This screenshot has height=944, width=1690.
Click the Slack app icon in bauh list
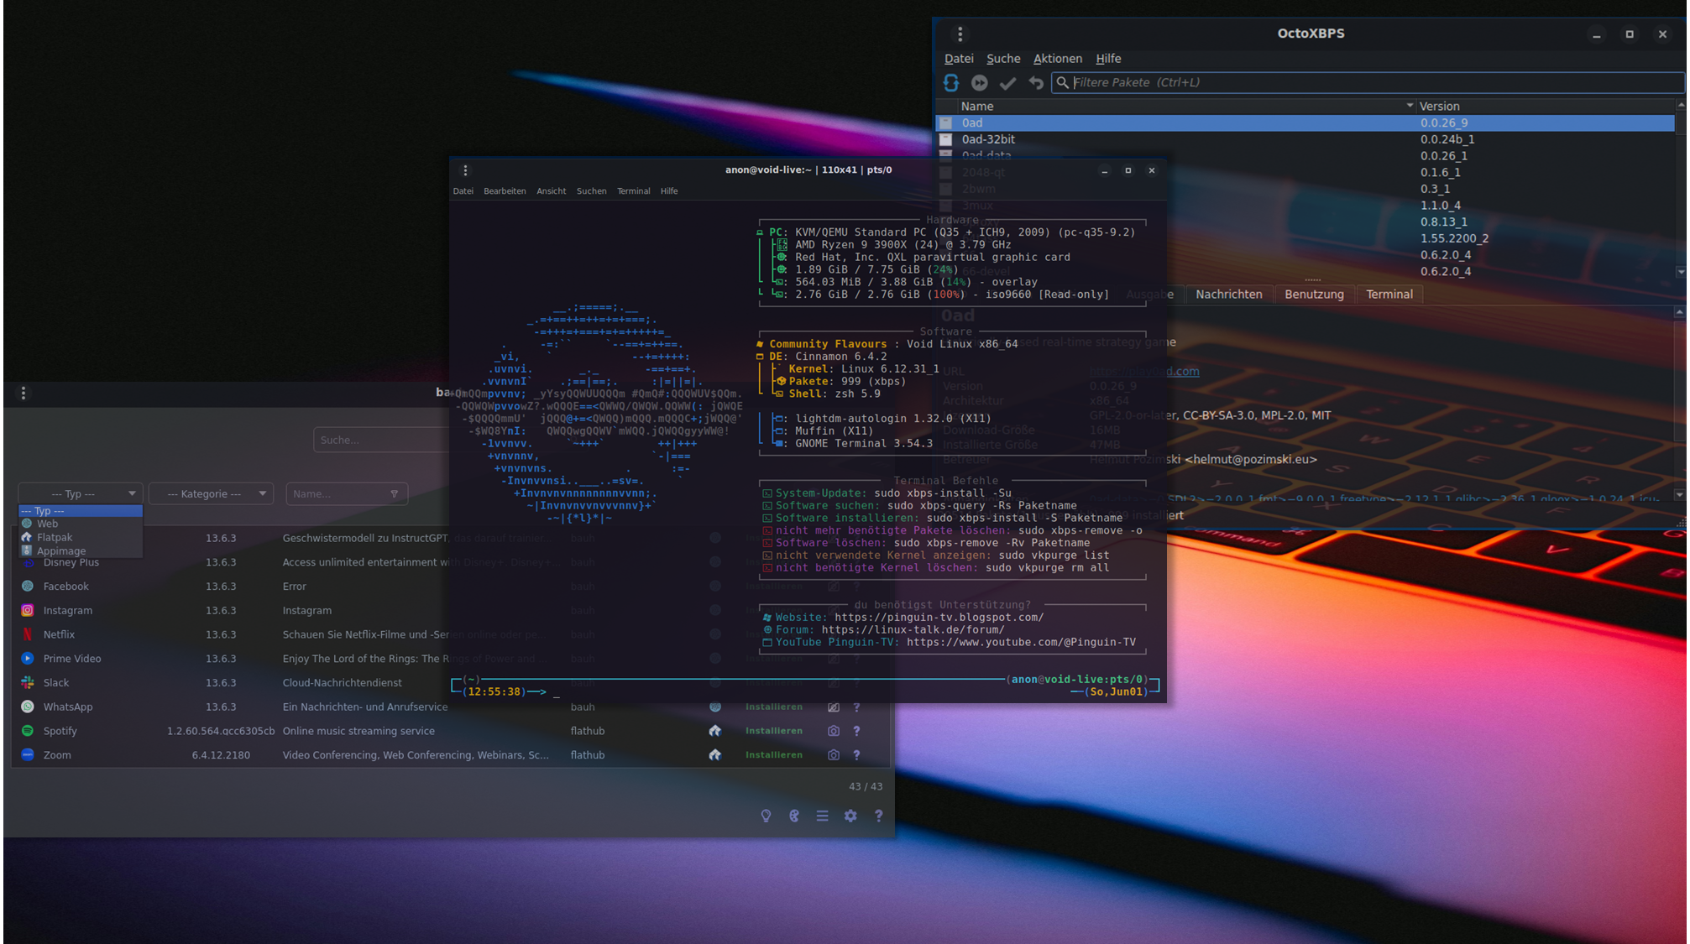coord(28,683)
